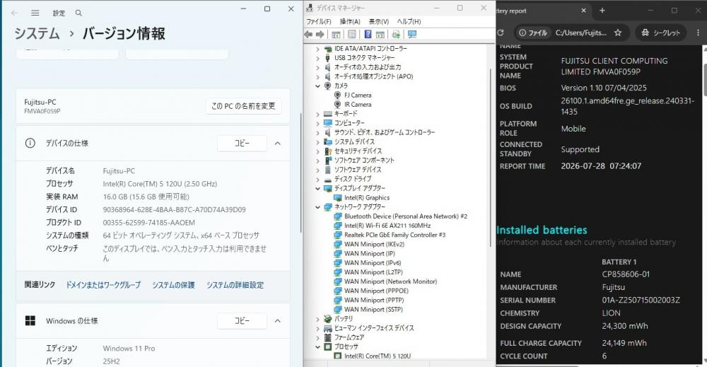Go back in Device Manager toolbar
Screen dimensions: 707x367
pos(309,34)
